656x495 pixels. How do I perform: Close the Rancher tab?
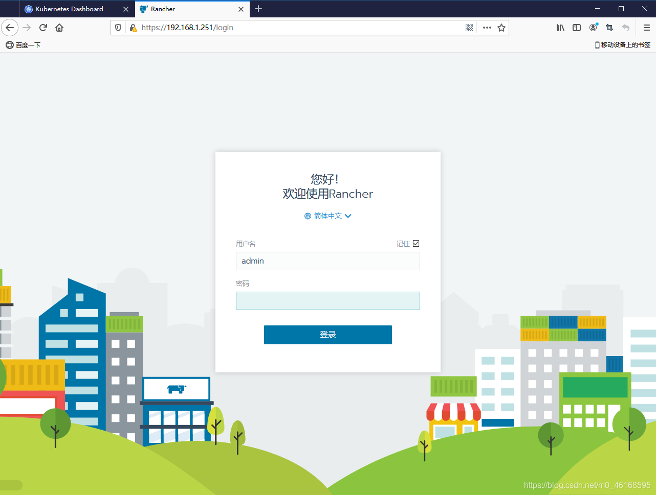[x=241, y=9]
